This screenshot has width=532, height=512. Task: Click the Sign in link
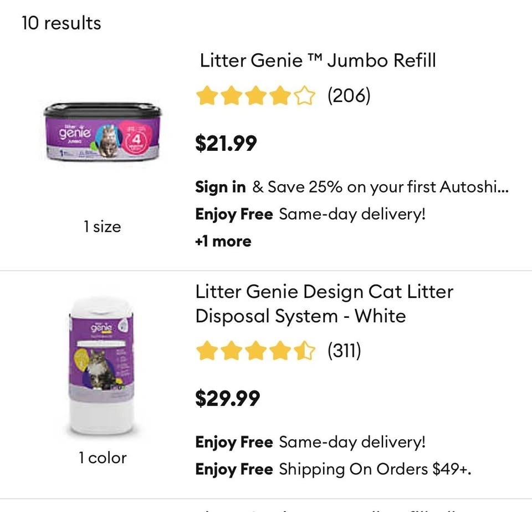click(x=220, y=187)
